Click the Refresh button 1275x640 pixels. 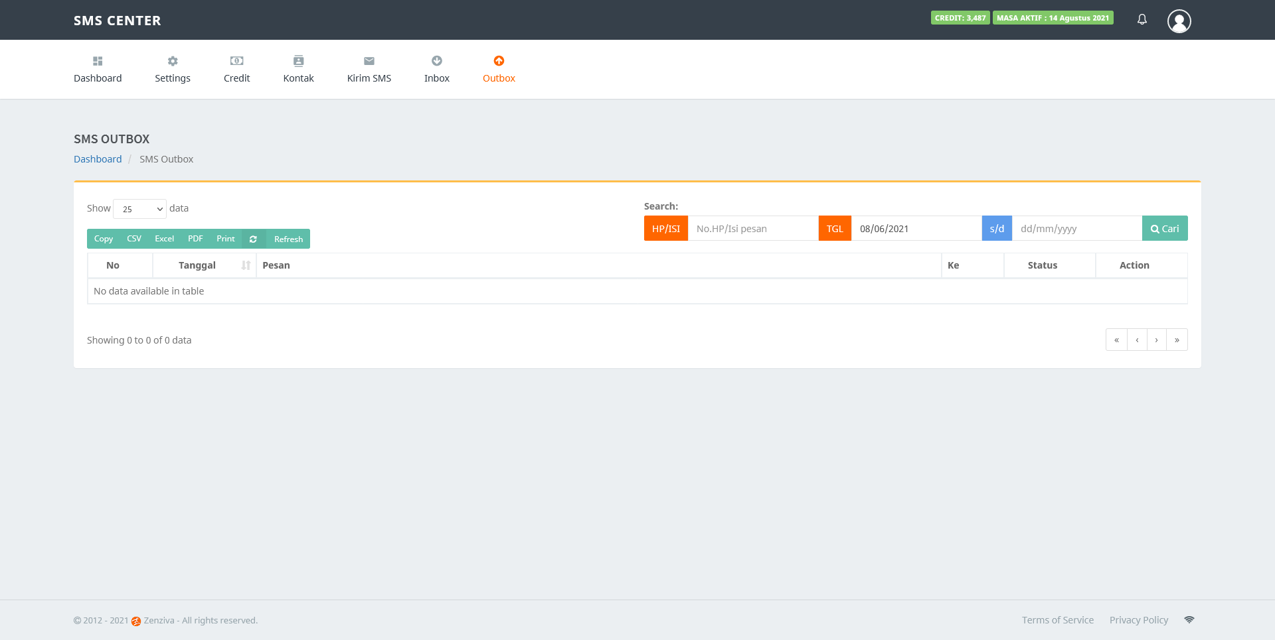[288, 239]
